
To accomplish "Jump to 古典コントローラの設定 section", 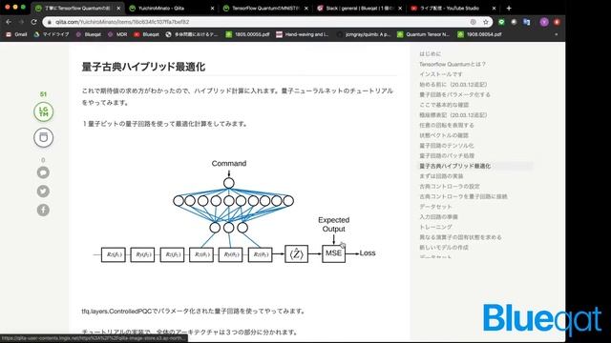I will tap(450, 187).
